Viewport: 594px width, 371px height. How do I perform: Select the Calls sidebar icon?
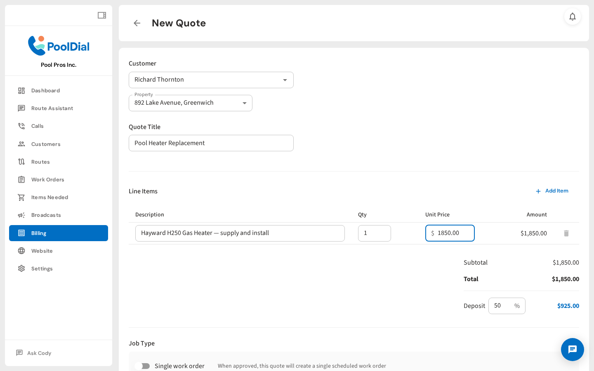(x=21, y=126)
